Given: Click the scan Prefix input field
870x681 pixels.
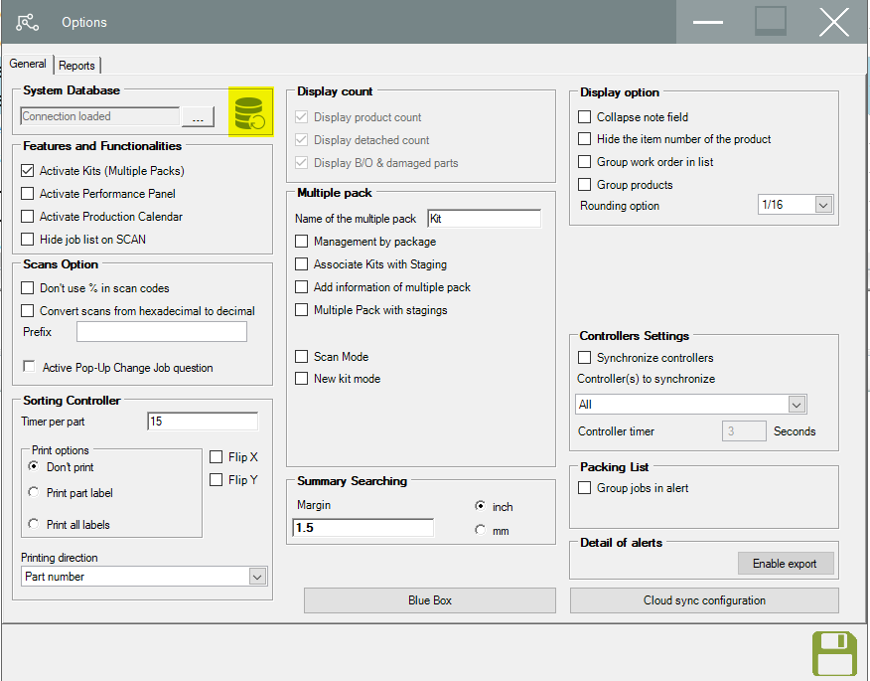Looking at the screenshot, I should tap(162, 332).
